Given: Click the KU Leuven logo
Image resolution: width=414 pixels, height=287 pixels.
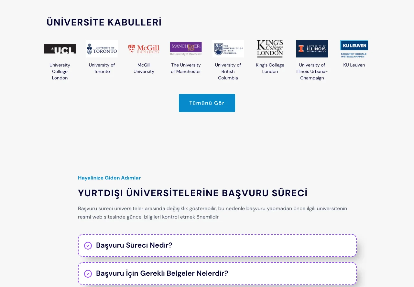Looking at the screenshot, I should [x=354, y=49].
